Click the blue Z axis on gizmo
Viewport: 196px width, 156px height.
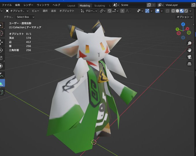[183, 24]
